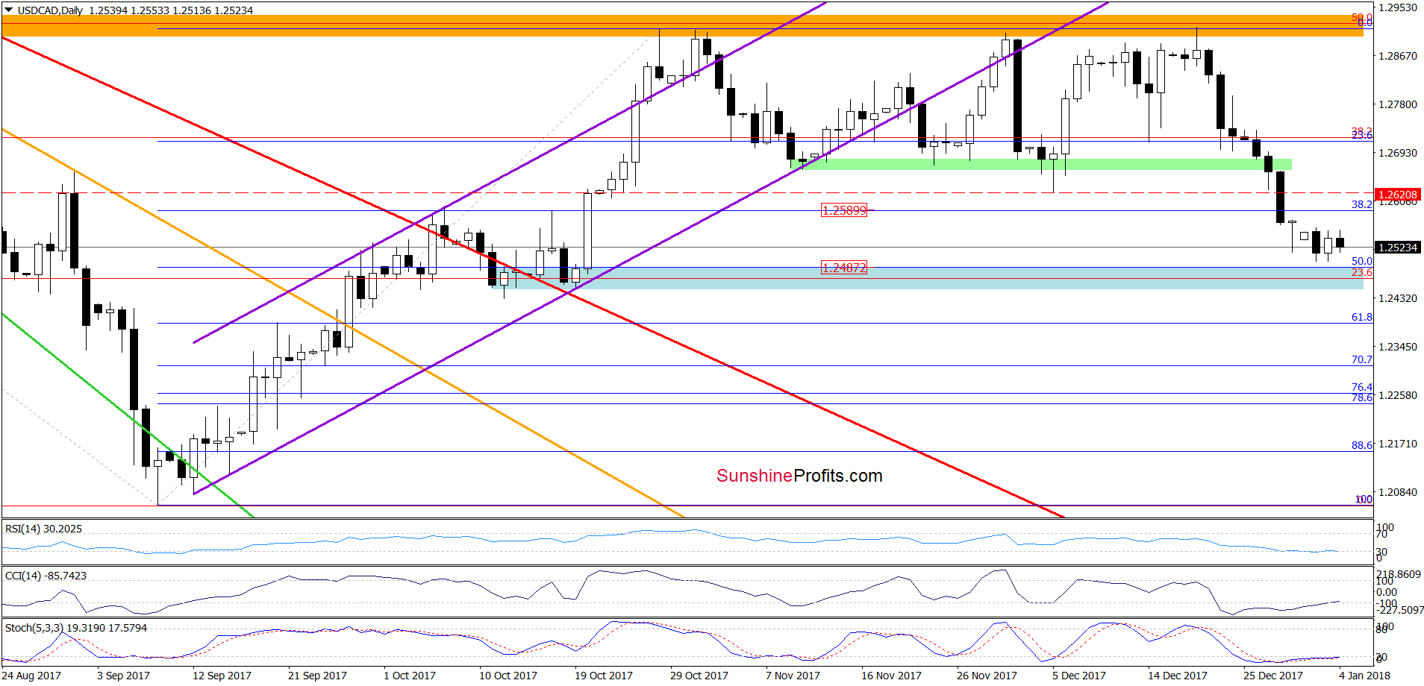Image resolution: width=1424 pixels, height=686 pixels.
Task: Select the orange resistance zone at chart top
Action: (x=682, y=25)
